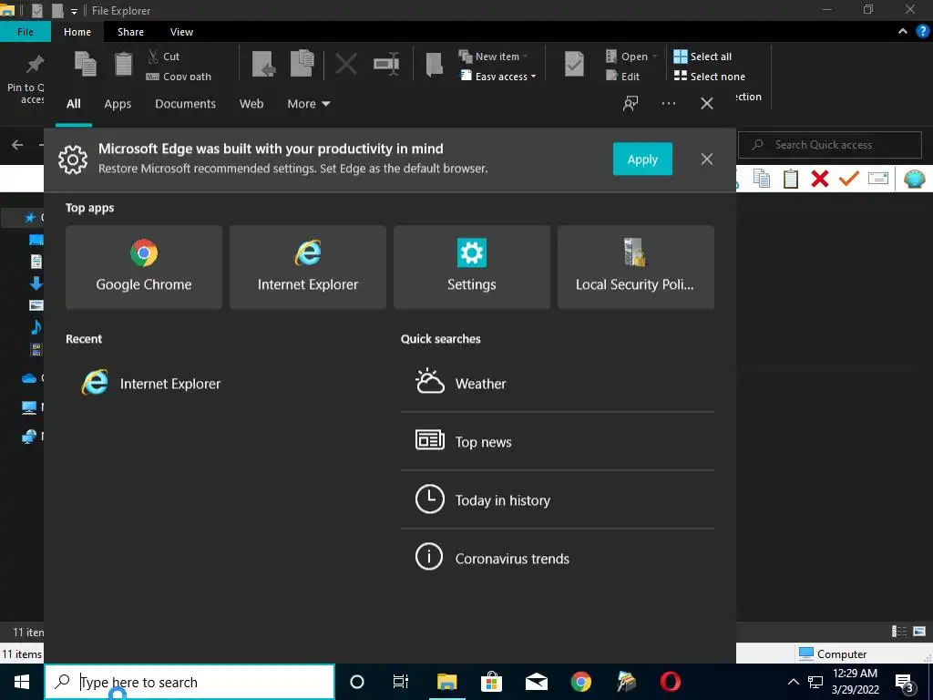Launch Internet Explorer tile in Top apps

(x=308, y=267)
